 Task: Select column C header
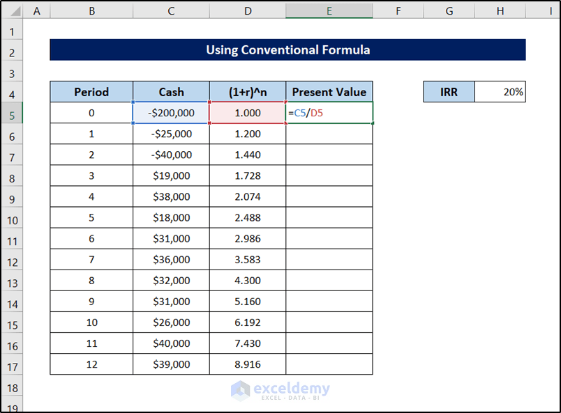(171, 11)
